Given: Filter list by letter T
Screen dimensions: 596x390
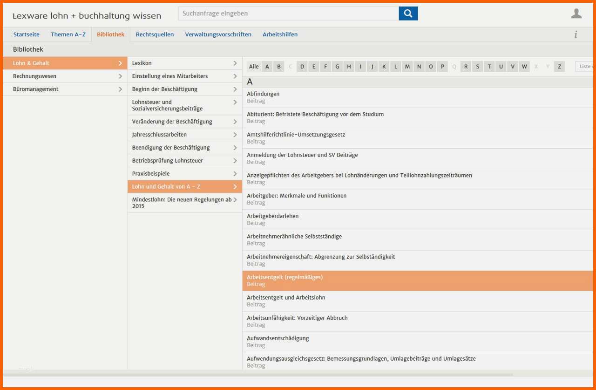Looking at the screenshot, I should point(489,67).
